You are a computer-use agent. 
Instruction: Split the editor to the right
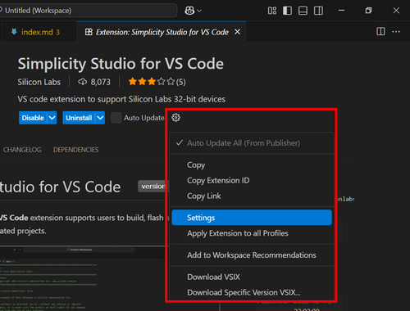click(380, 31)
